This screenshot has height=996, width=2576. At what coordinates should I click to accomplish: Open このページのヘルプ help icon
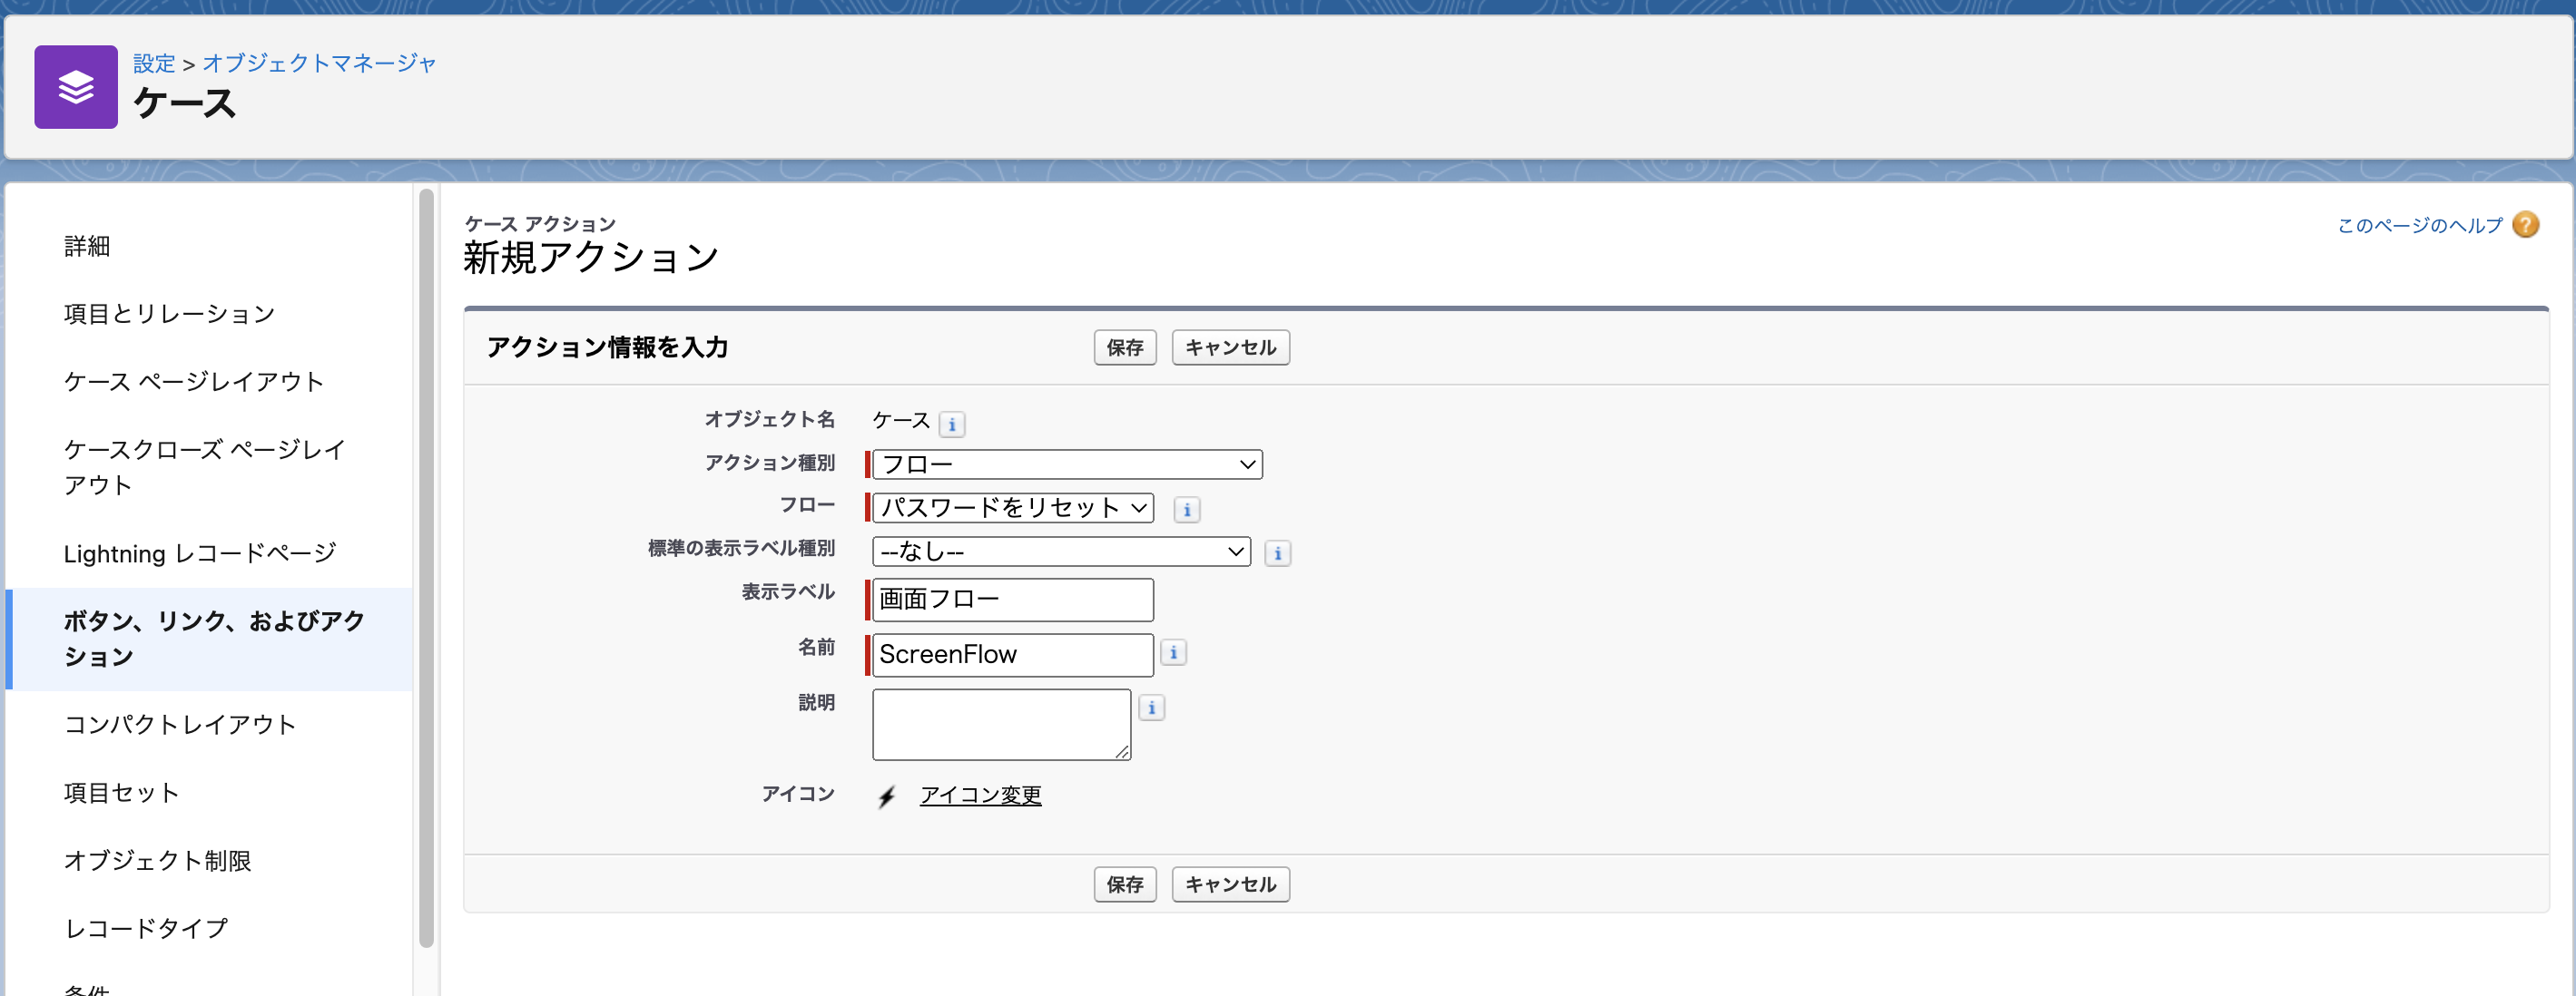(x=2526, y=225)
